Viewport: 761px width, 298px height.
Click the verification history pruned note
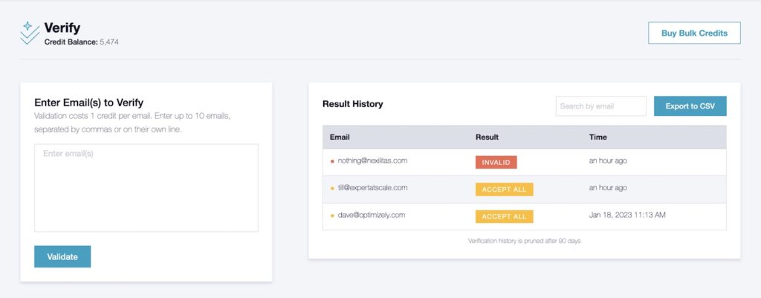pos(524,242)
